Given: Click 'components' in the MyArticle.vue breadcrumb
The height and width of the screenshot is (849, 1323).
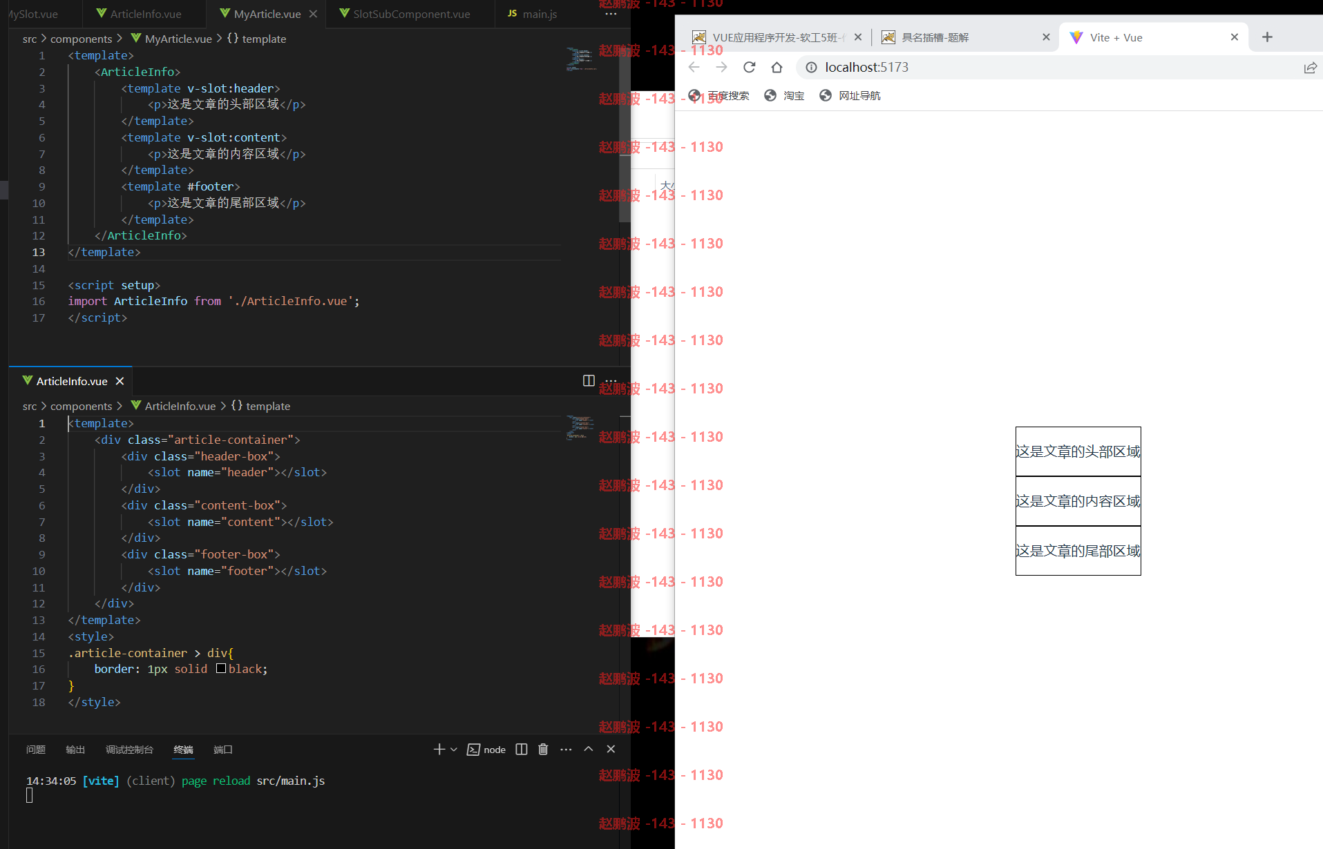Looking at the screenshot, I should 81,39.
